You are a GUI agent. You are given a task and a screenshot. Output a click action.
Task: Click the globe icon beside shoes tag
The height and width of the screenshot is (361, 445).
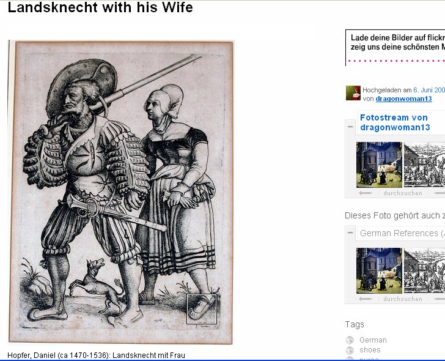point(350,350)
